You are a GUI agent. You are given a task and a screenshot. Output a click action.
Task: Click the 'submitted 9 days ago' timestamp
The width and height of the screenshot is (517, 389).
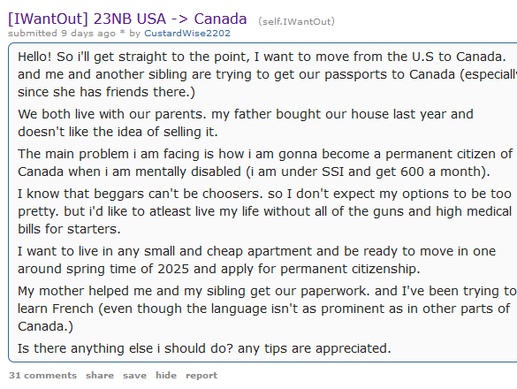point(62,34)
